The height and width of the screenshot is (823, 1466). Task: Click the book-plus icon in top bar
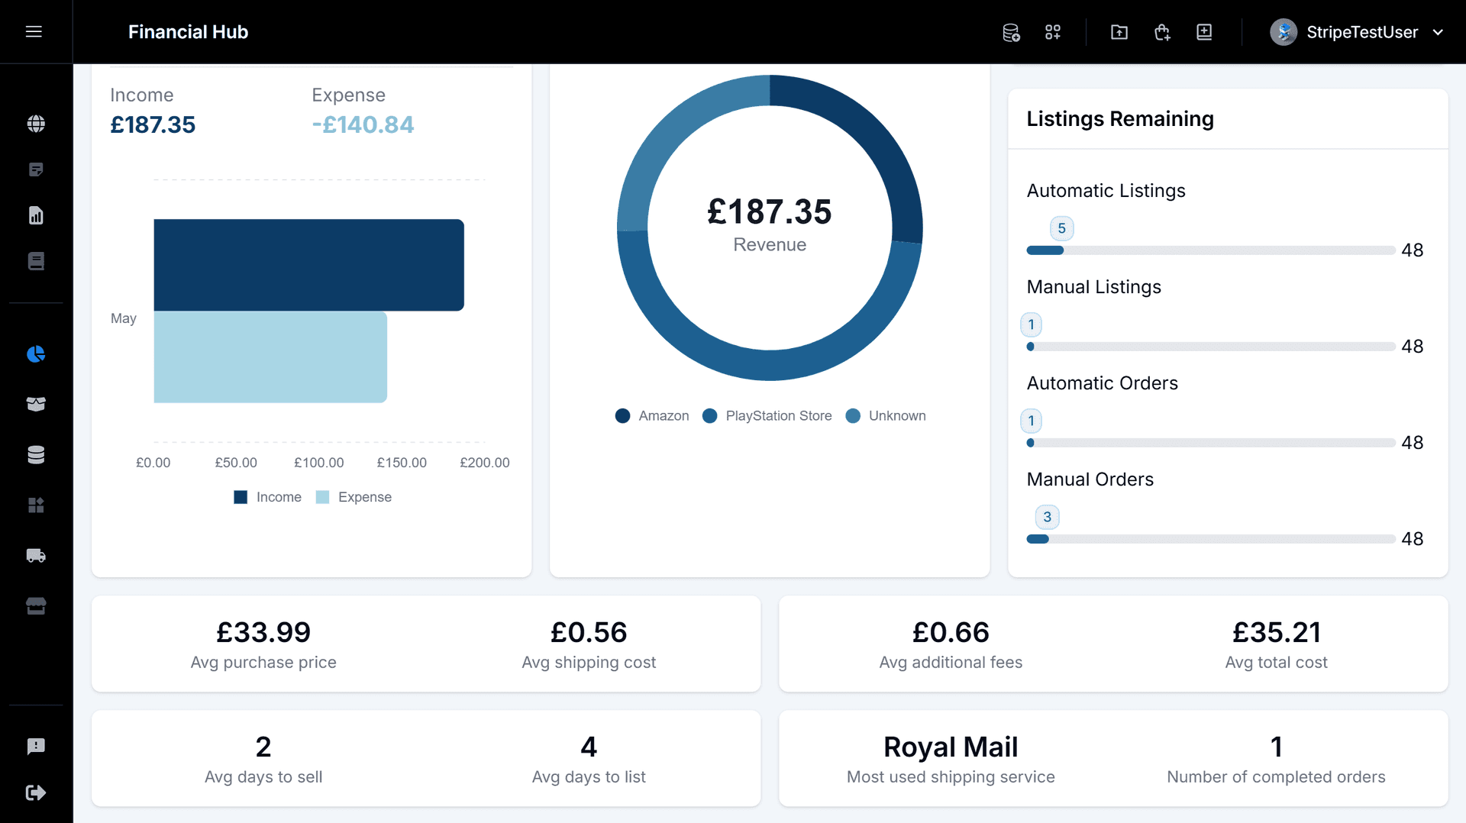tap(1204, 32)
